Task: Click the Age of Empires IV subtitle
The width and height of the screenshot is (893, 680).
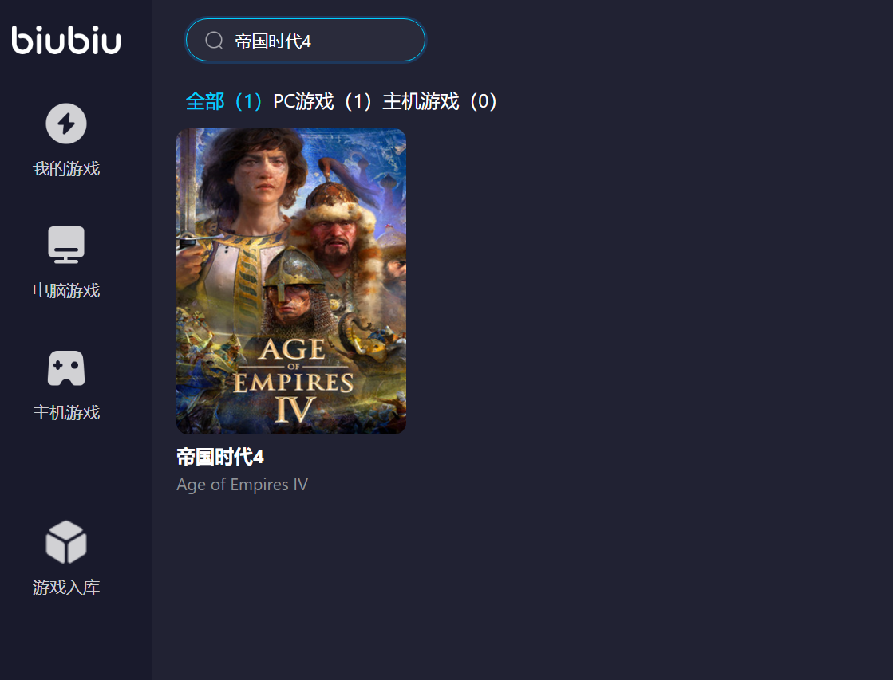Action: 242,484
